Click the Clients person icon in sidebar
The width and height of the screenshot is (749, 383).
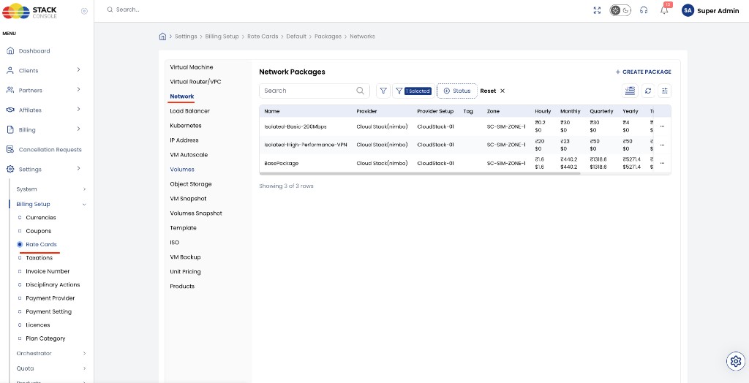(10, 70)
